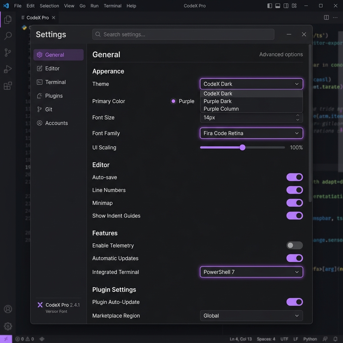Toggle the panel layout icon in title bar
This screenshot has width=343, height=343.
pos(278,6)
